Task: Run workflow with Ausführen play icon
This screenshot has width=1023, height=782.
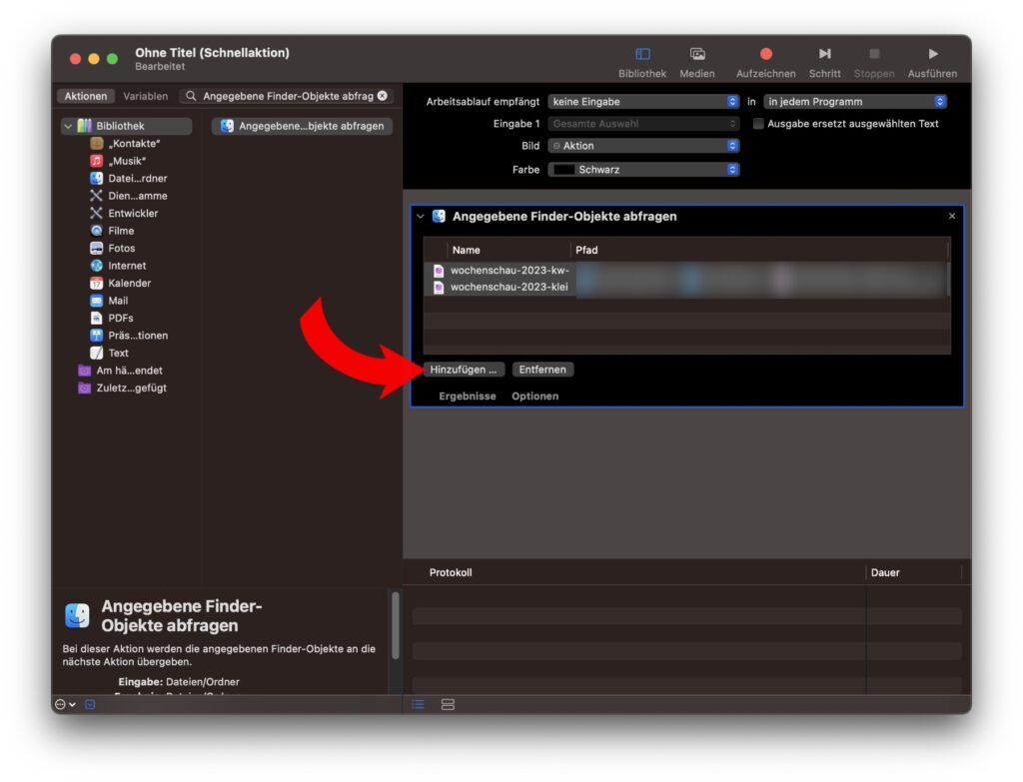Action: (x=932, y=54)
